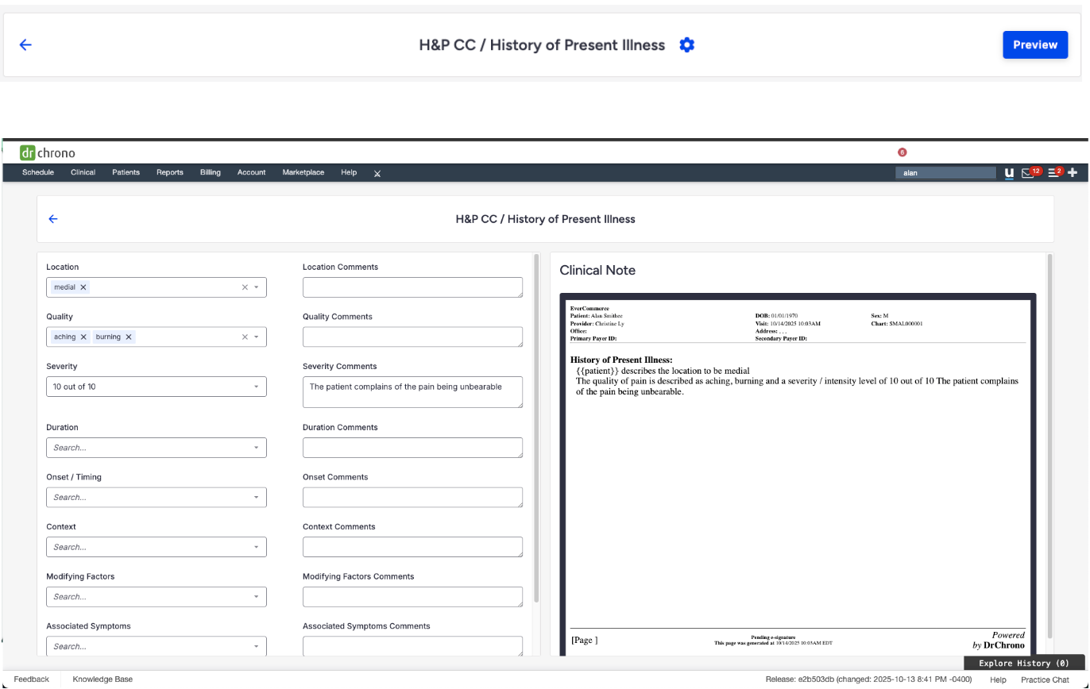This screenshot has height=689, width=1090.
Task: Click the Clinical Note panel's vertical scrollbar
Action: click(1049, 446)
